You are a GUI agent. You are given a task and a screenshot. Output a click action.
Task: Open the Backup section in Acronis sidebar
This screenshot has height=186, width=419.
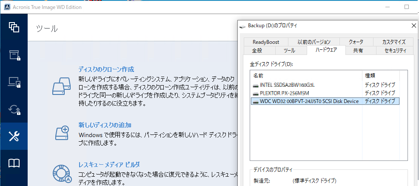click(14, 27)
